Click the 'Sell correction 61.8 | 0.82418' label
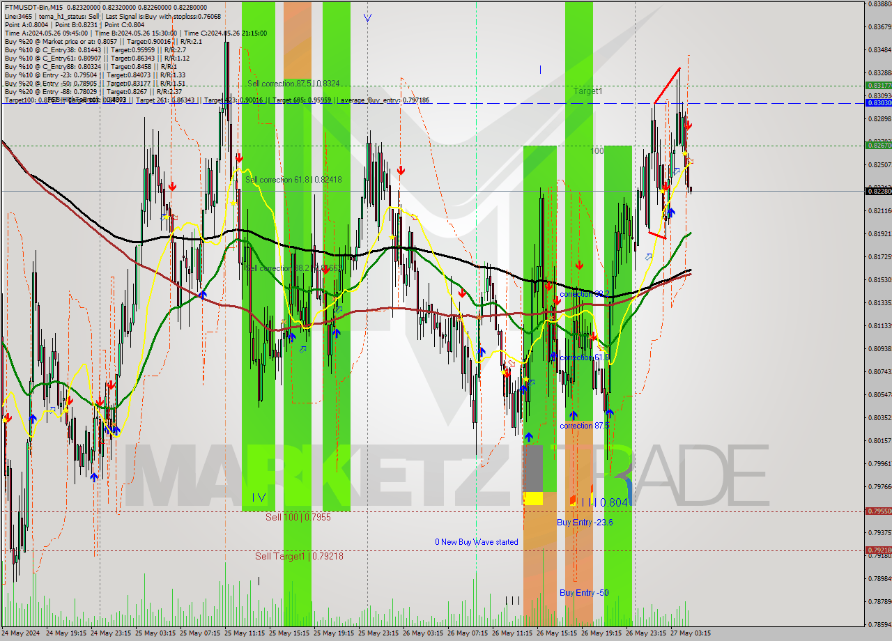The width and height of the screenshot is (892, 641). [x=293, y=180]
